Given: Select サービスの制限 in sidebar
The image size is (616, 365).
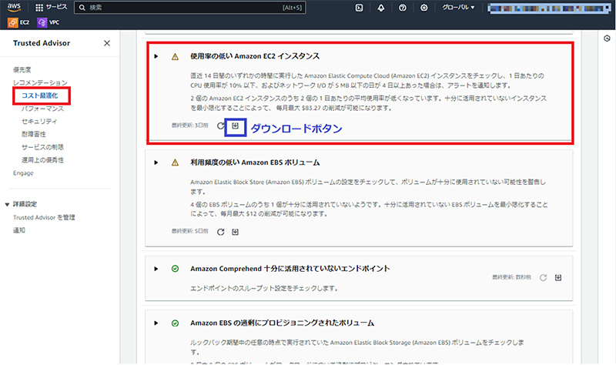Looking at the screenshot, I should click(x=42, y=147).
